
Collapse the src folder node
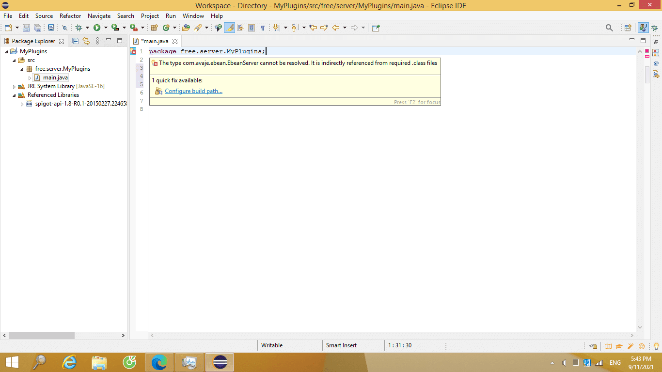[x=14, y=60]
